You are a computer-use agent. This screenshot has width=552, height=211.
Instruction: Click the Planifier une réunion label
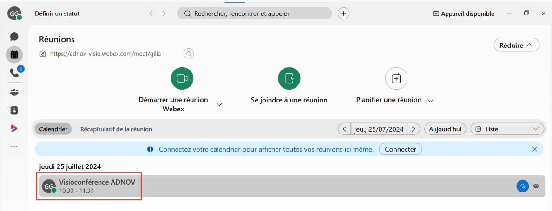[389, 100]
